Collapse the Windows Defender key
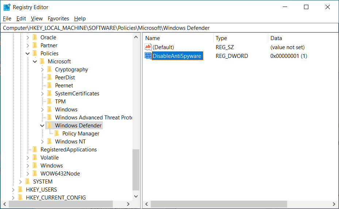The width and height of the screenshot is (339, 209). [42, 126]
